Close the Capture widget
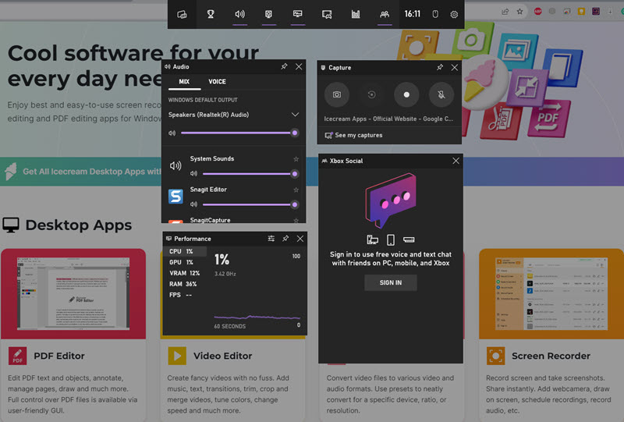 click(455, 67)
